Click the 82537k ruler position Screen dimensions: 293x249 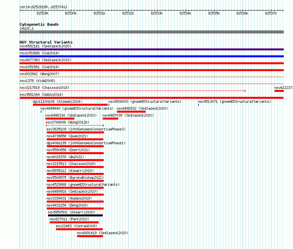coord(271,13)
